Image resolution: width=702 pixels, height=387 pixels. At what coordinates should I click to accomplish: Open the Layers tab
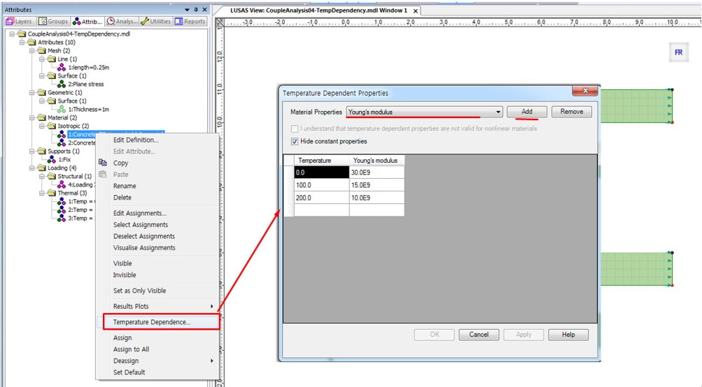[x=20, y=22]
